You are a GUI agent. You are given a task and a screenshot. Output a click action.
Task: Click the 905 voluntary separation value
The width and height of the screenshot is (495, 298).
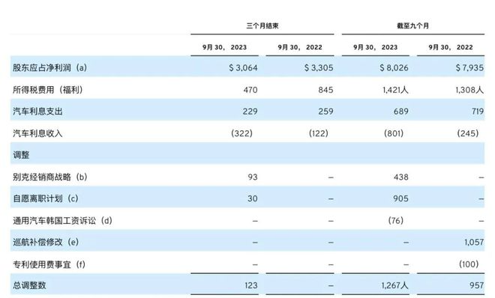point(401,198)
